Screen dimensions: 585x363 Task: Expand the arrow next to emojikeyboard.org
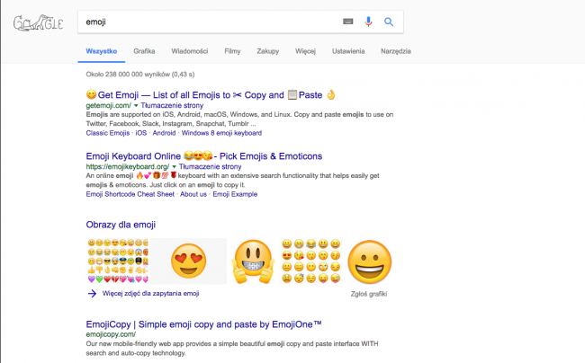pos(174,167)
